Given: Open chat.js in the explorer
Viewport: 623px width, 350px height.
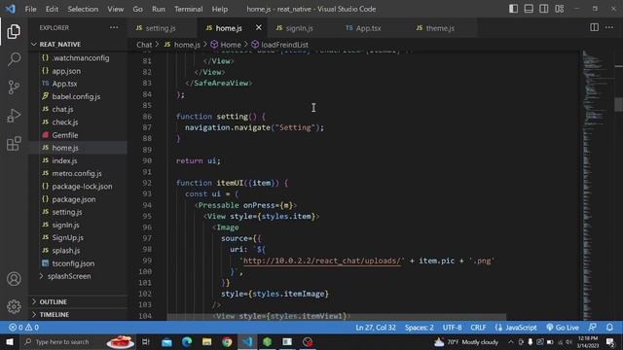Looking at the screenshot, I should tap(78, 109).
